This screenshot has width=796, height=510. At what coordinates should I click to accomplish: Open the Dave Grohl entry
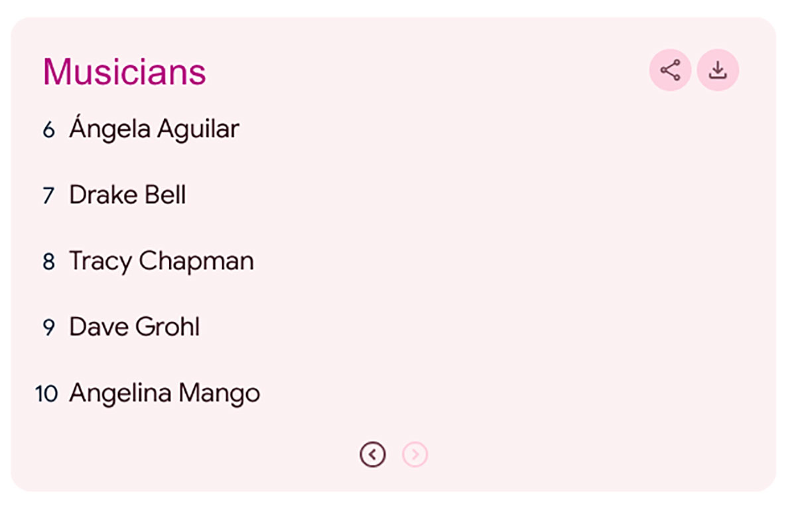(134, 327)
